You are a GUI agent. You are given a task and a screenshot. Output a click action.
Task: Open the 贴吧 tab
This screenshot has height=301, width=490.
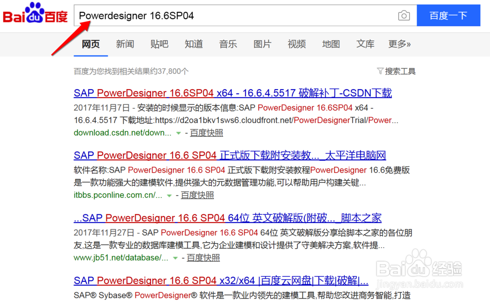(x=159, y=44)
